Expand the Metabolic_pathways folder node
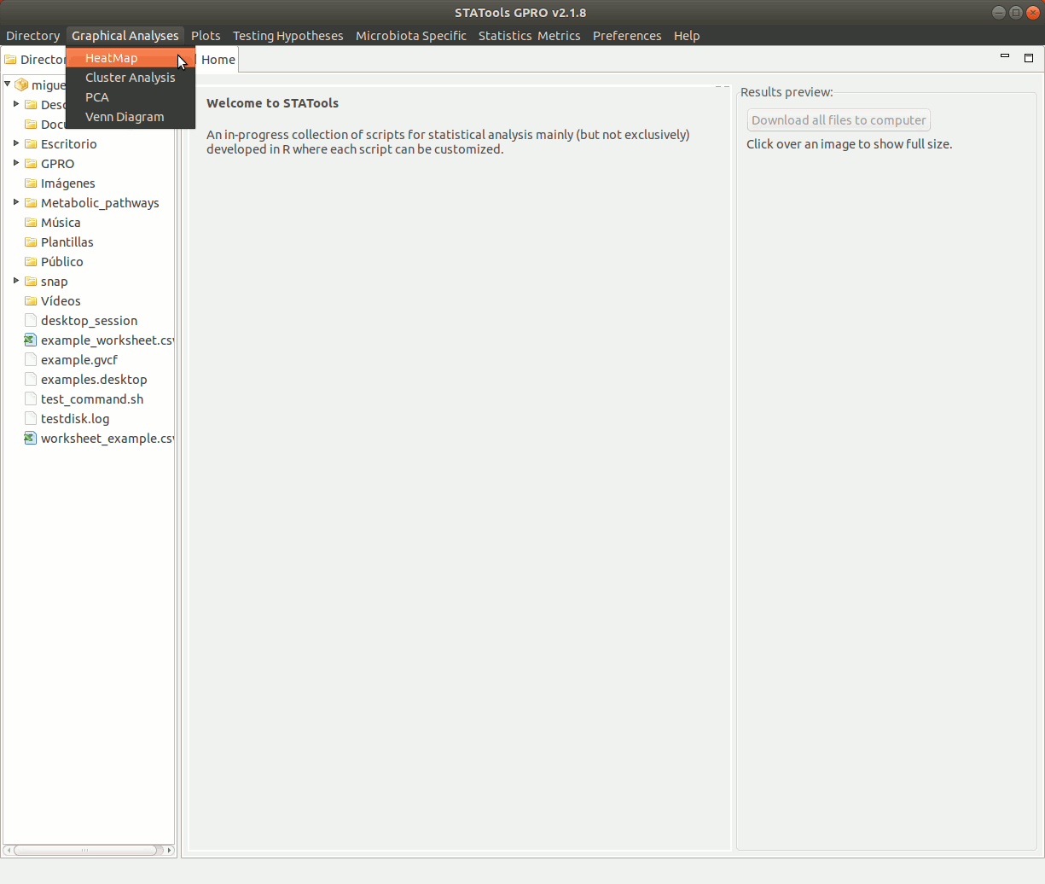This screenshot has height=884, width=1045. (x=16, y=202)
